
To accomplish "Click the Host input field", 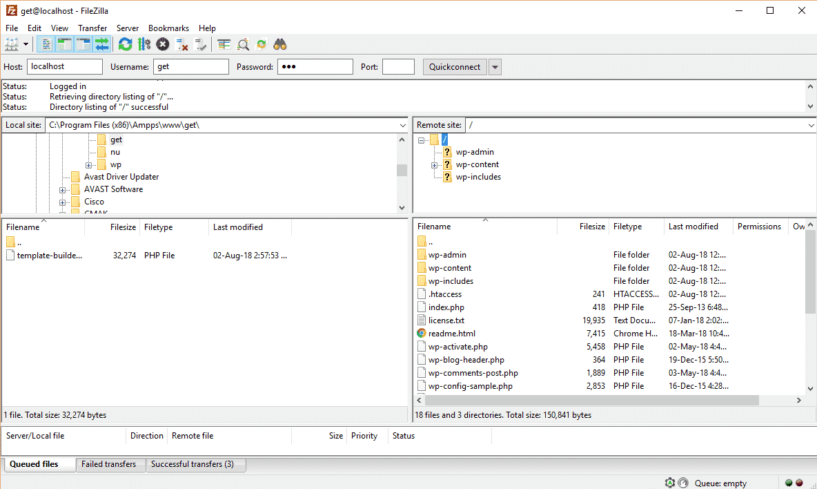I will click(65, 67).
